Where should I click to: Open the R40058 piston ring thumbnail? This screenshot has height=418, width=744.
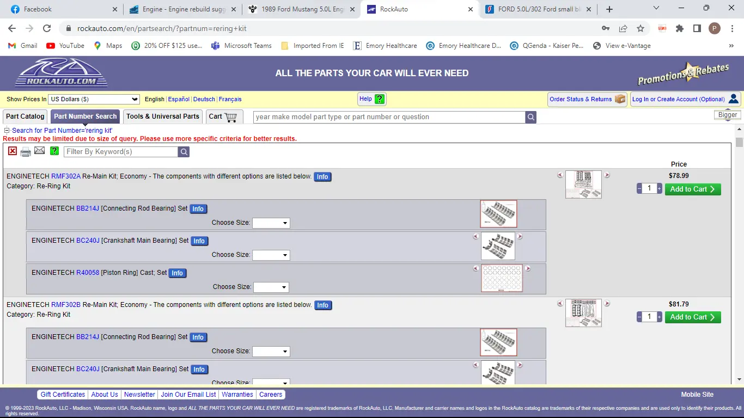[x=502, y=278]
